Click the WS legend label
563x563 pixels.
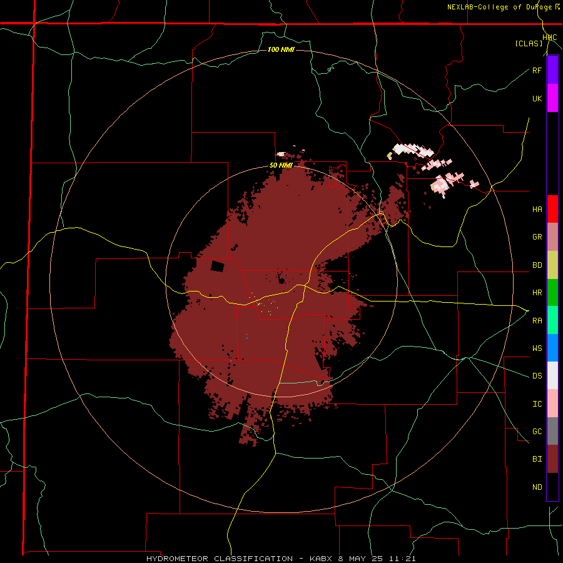[x=537, y=348]
